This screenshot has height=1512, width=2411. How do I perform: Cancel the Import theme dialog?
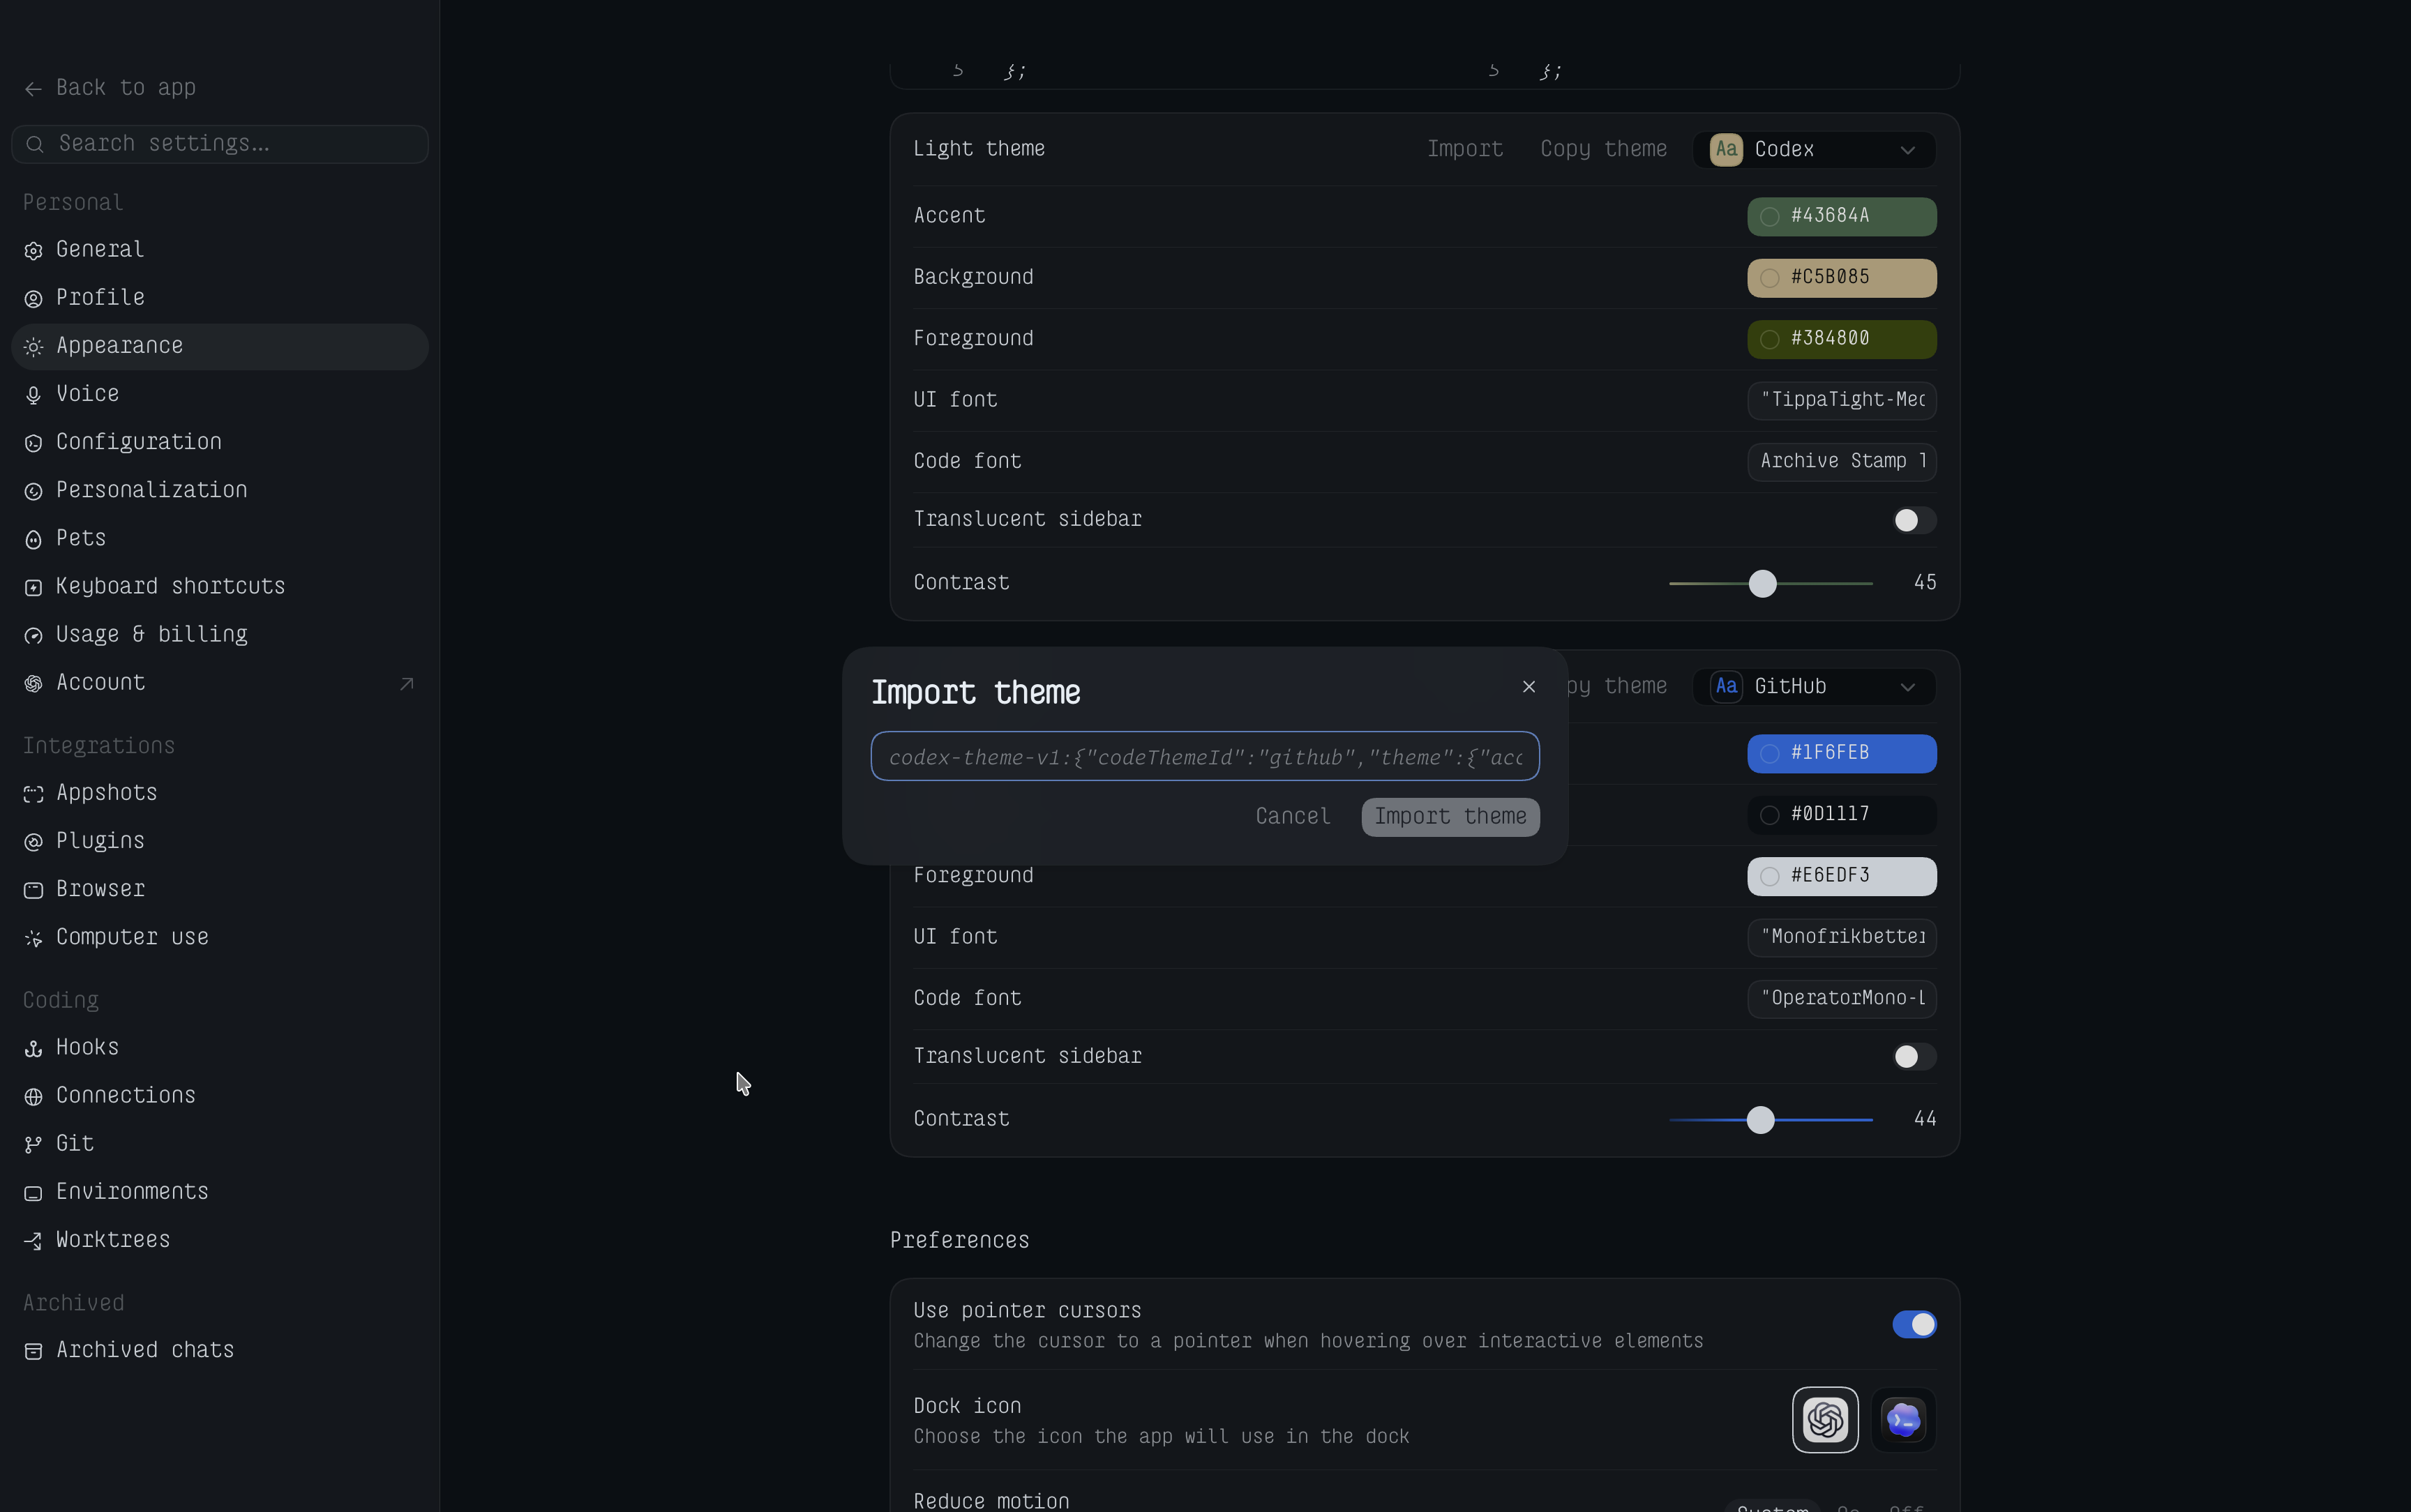pyautogui.click(x=1292, y=816)
